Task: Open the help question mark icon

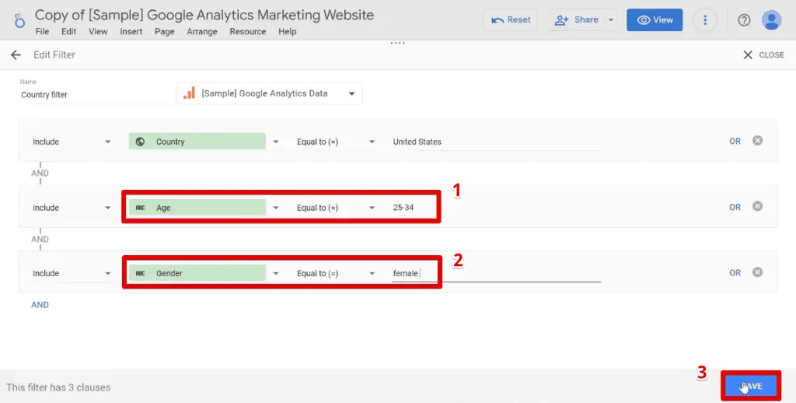Action: tap(744, 20)
